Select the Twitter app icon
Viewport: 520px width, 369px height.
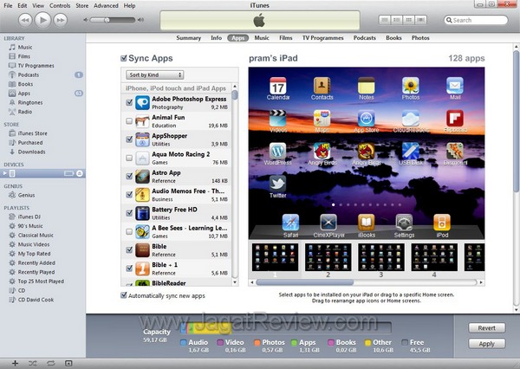pyautogui.click(x=278, y=184)
